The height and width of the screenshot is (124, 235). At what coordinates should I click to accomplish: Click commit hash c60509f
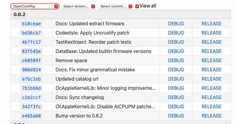[31, 61]
